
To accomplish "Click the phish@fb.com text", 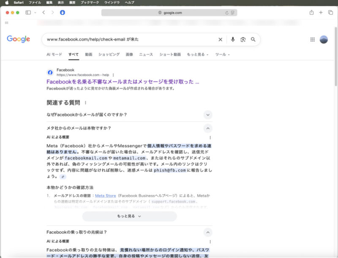I will click(x=170, y=170).
